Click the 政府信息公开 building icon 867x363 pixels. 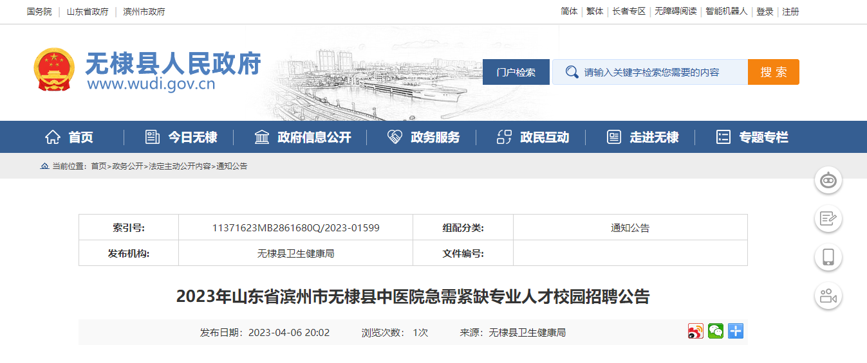(262, 137)
